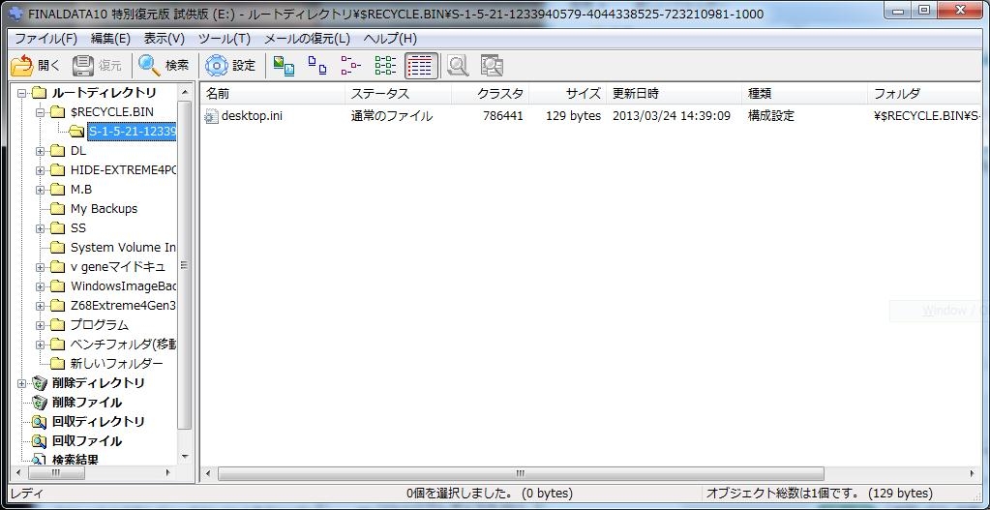990x510 pixels.
Task: Click the file list scroll-right arrow
Action: click(x=975, y=473)
